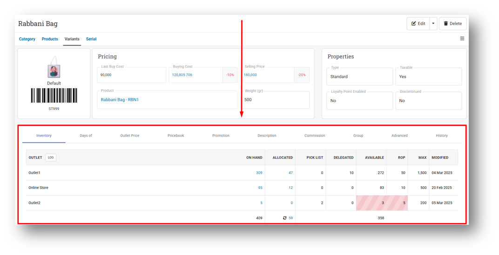The width and height of the screenshot is (499, 255).
Task: Click the Delete button
Action: (453, 24)
